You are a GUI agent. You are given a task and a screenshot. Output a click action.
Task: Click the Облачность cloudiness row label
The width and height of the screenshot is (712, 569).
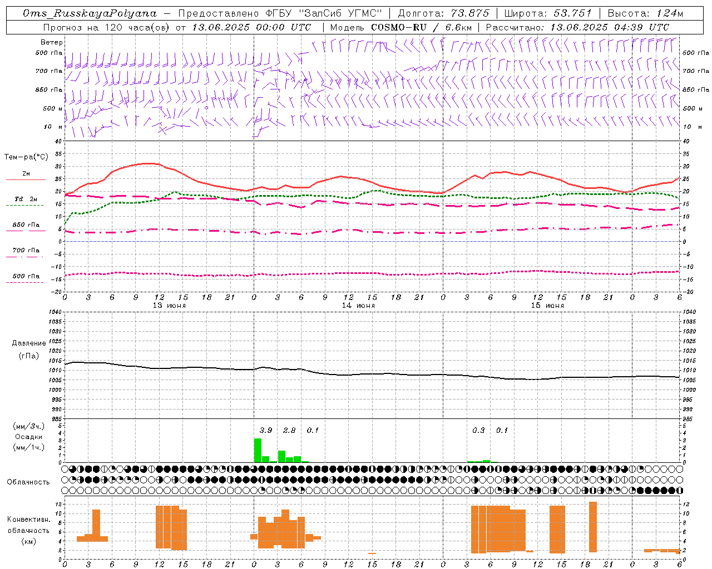[28, 482]
